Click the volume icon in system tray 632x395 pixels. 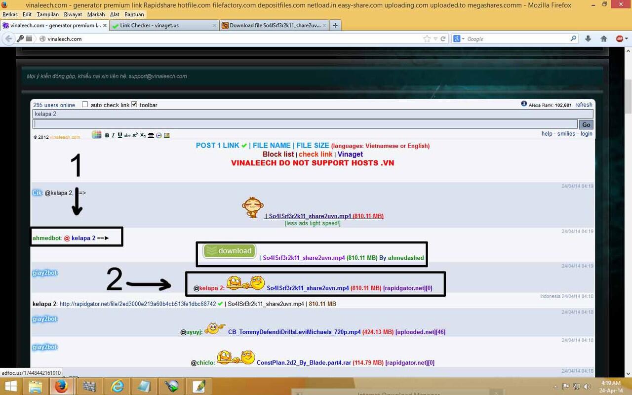pos(587,387)
